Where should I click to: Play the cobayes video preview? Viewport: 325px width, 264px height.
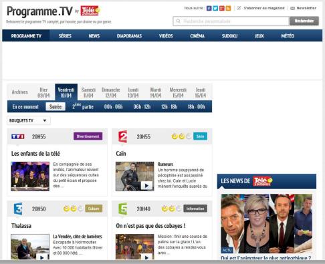point(146,257)
